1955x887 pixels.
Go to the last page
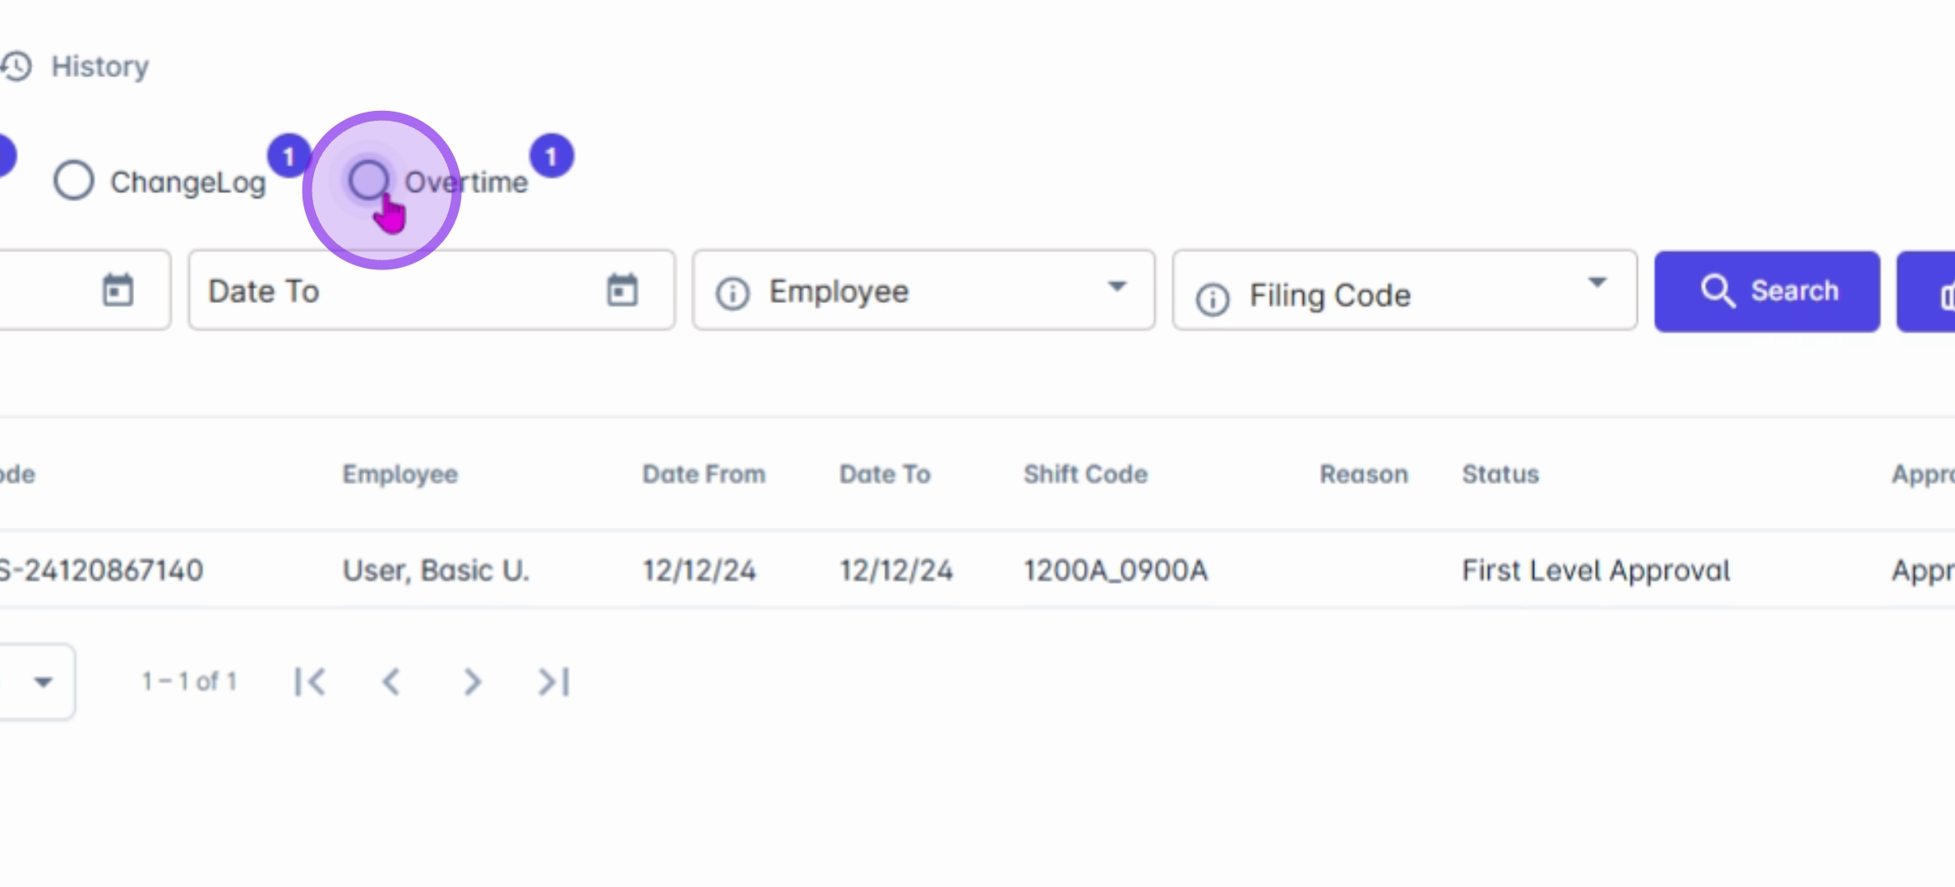(x=553, y=682)
